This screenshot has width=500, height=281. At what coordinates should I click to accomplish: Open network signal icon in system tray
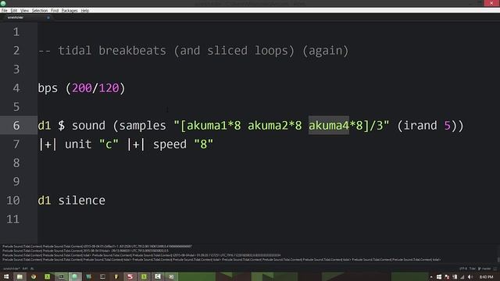[462, 277]
